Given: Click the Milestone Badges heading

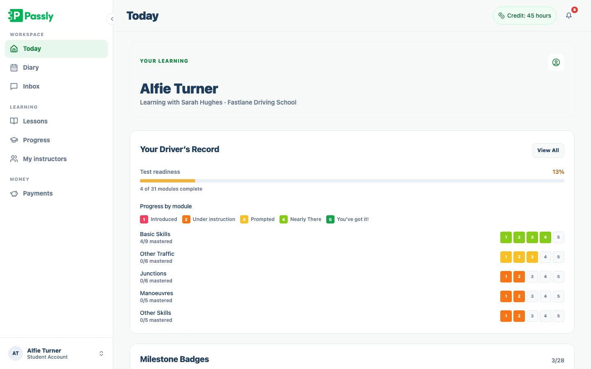Looking at the screenshot, I should point(174,359).
